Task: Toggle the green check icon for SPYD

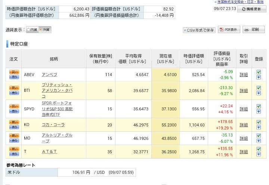Action: click(259, 106)
